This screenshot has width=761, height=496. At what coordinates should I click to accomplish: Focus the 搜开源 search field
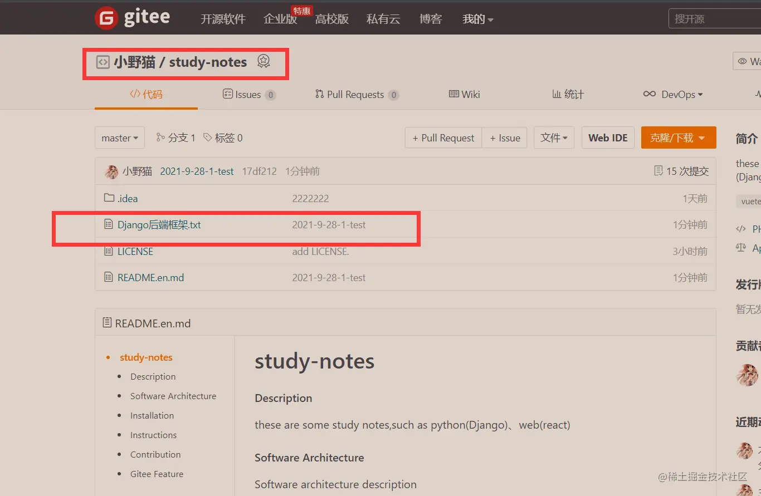(x=715, y=19)
